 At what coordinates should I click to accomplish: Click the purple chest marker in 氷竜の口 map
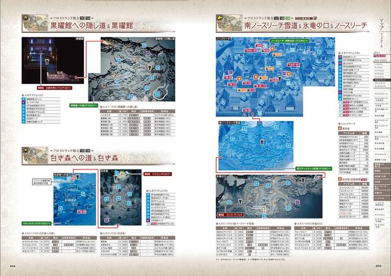coord(297,202)
